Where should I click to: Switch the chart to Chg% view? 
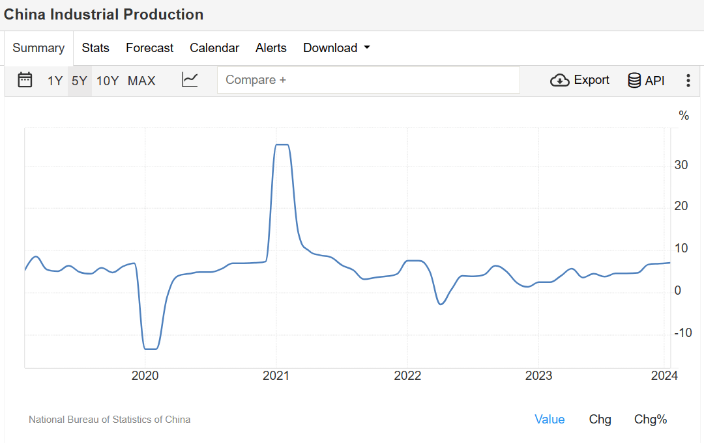(651, 420)
